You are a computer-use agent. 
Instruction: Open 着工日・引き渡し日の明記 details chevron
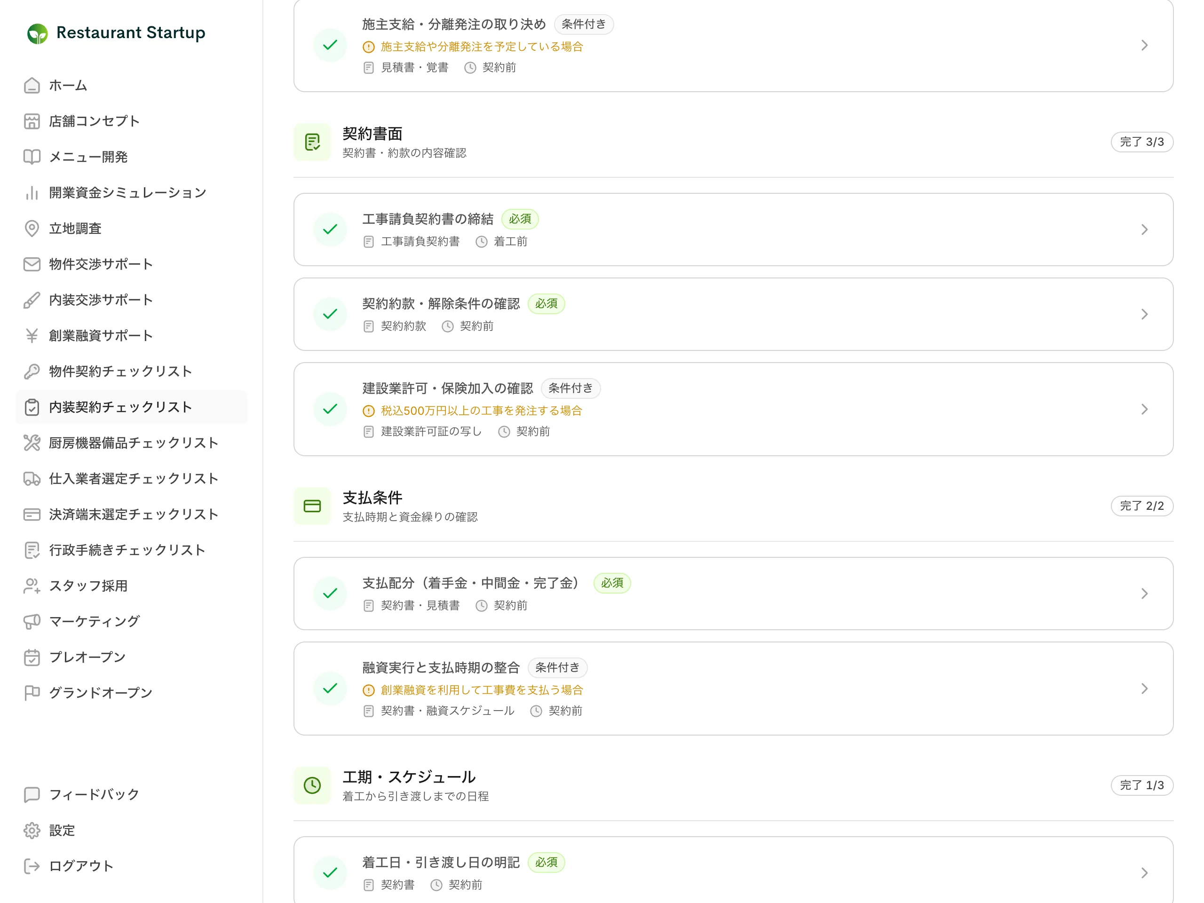tap(1144, 873)
